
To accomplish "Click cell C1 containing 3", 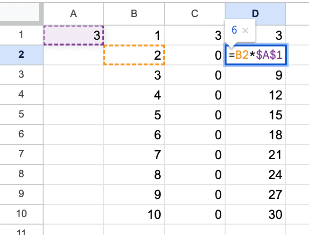I will click(x=194, y=36).
